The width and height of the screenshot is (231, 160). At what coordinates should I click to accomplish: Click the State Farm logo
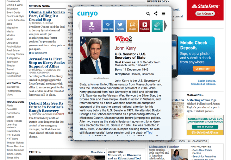click(205, 6)
